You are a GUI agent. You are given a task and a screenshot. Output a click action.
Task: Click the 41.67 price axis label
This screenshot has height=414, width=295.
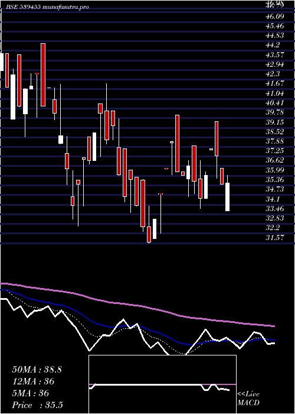[x=275, y=83]
